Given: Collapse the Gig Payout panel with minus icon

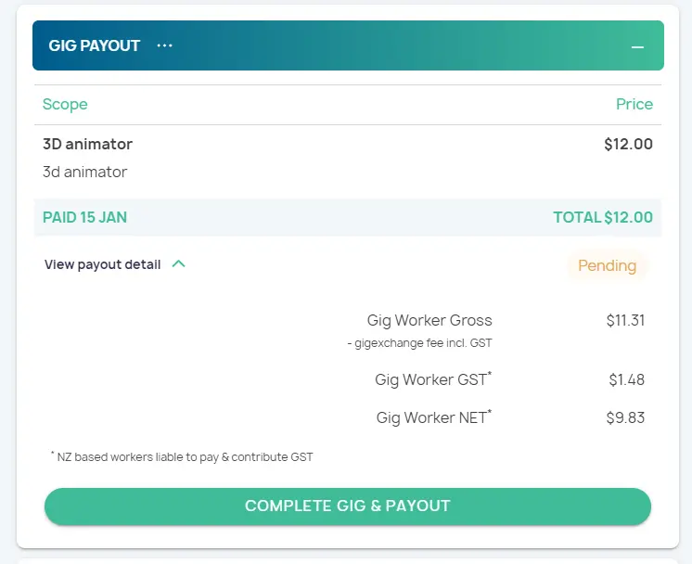Looking at the screenshot, I should point(637,46).
